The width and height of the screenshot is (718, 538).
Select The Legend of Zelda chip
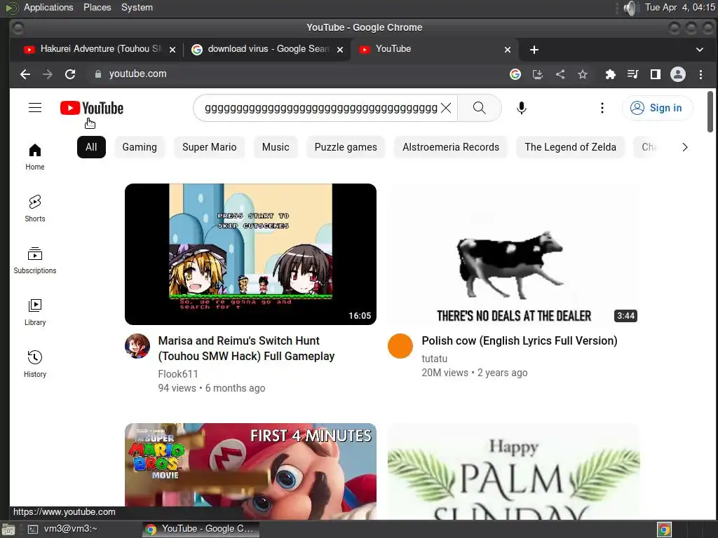coord(570,147)
